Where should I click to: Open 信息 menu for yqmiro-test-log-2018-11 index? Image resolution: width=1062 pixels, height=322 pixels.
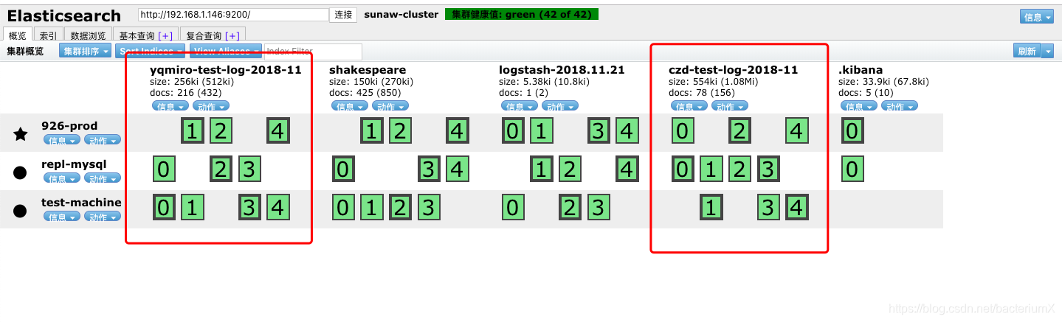pos(170,106)
